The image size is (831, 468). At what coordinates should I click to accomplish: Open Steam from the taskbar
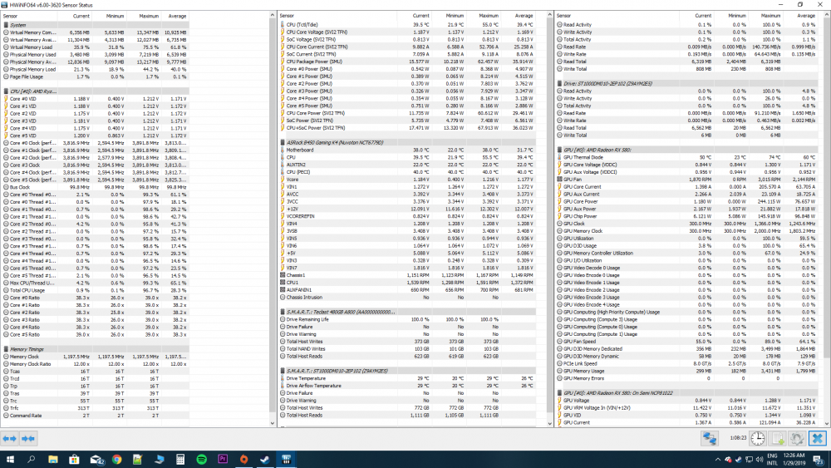coord(264,460)
